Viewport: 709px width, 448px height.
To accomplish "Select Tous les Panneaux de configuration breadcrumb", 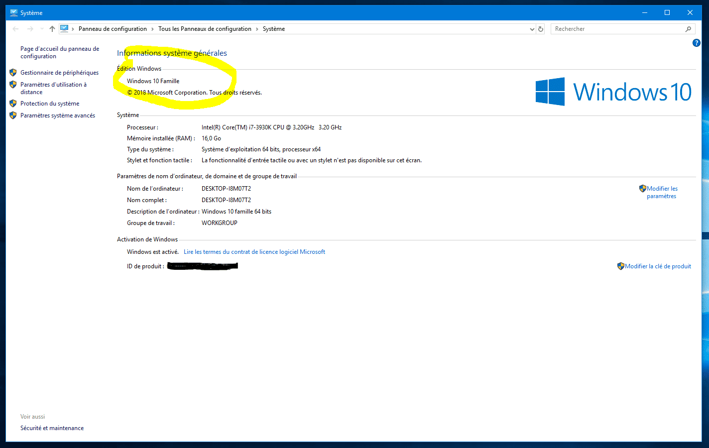I will pos(205,29).
